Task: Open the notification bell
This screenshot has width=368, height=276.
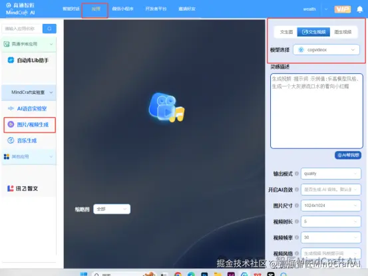Action: pyautogui.click(x=359, y=9)
